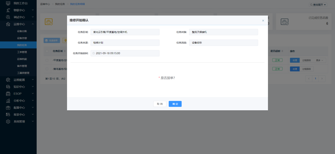Select 设备台账 in the sidebar menu
335x154 pixels.
coord(22,31)
